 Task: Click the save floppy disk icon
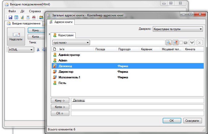[10, 18]
